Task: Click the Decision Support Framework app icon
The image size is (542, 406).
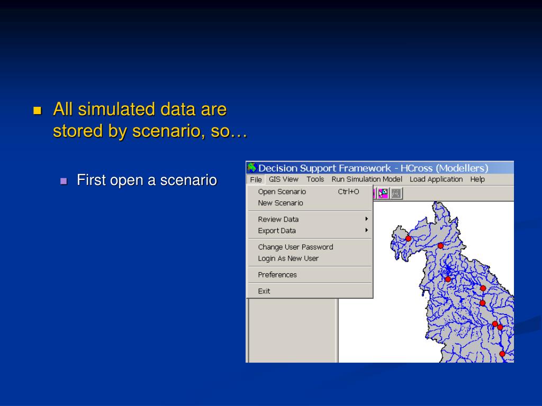Action: click(251, 168)
